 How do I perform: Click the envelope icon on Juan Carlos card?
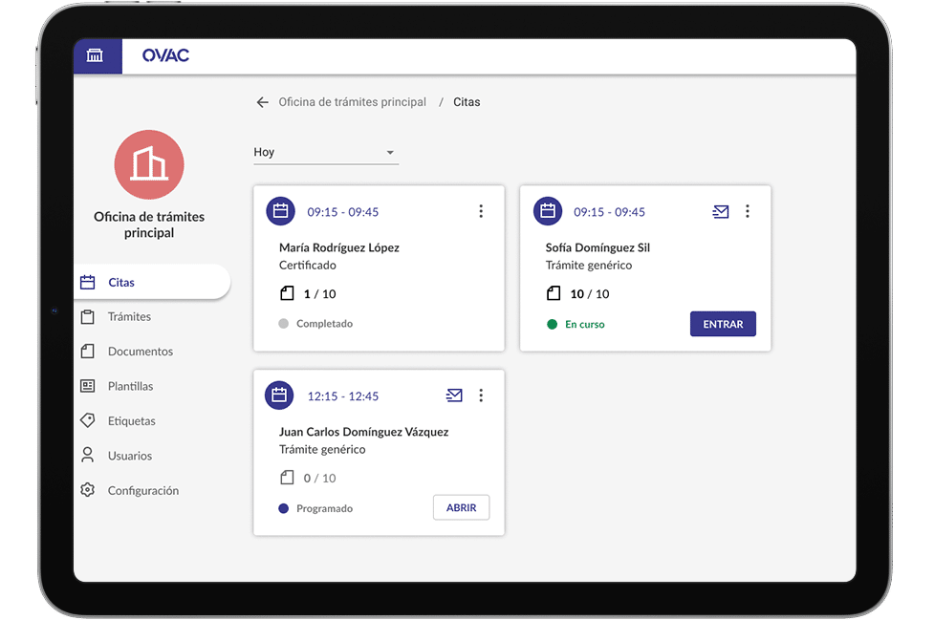tap(454, 396)
